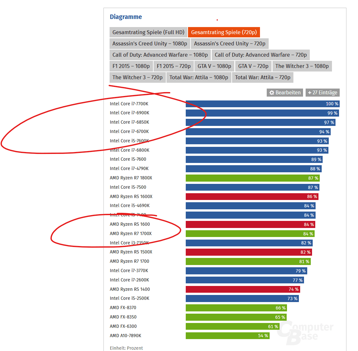This screenshot has height=351, width=358.
Task: View Total War: Attila – 1080p tab
Action: coord(199,77)
